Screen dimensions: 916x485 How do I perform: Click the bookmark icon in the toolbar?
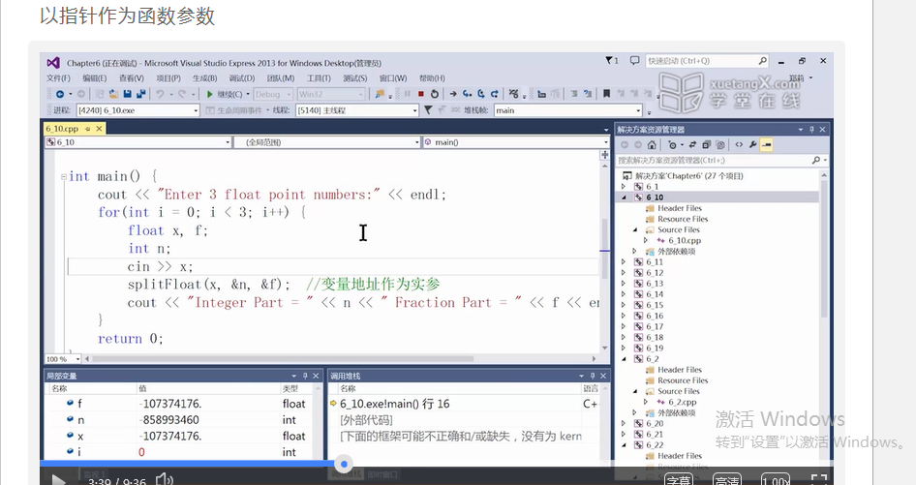[x=606, y=94]
